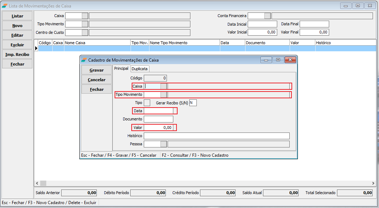
Task: Click the Valor field calculator button
Action: click(175, 128)
